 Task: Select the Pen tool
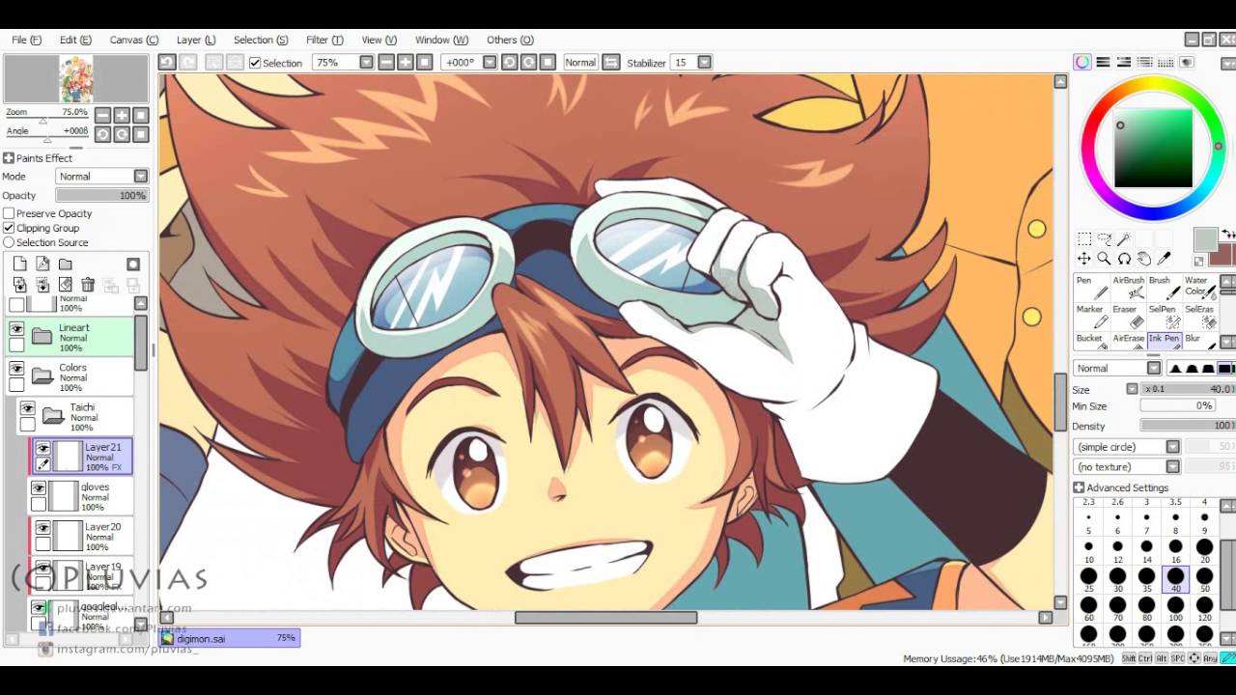[1091, 287]
